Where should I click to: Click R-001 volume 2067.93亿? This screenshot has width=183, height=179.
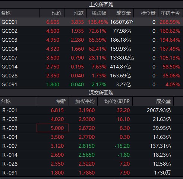(x=159, y=110)
